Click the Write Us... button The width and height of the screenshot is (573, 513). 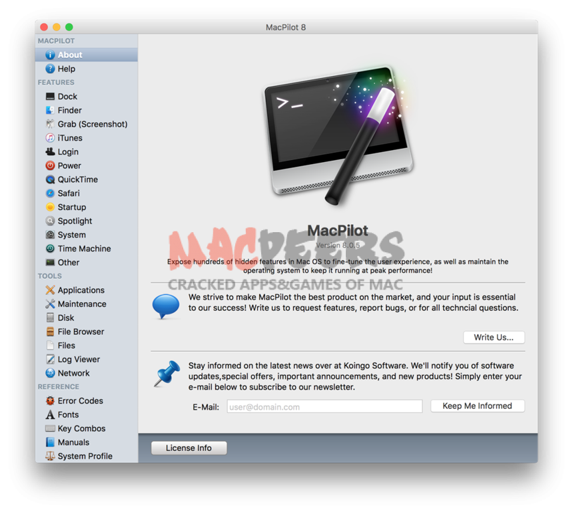[494, 338]
